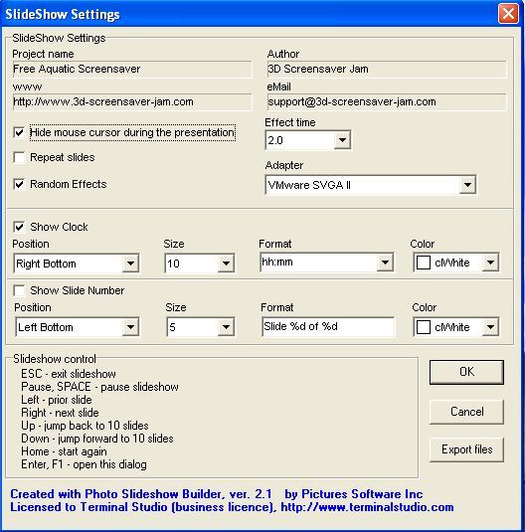Open slide number Position dropdown set to Left Bottom

click(130, 327)
